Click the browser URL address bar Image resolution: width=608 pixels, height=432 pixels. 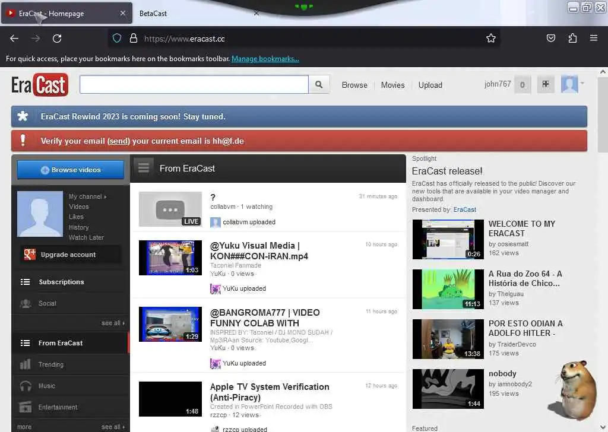tap(303, 39)
